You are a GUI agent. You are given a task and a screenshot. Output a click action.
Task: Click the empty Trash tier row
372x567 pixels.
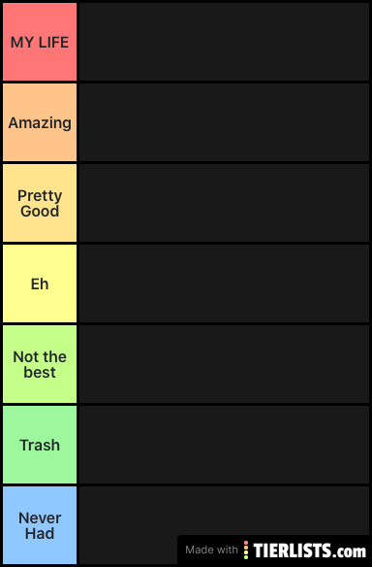click(x=224, y=445)
